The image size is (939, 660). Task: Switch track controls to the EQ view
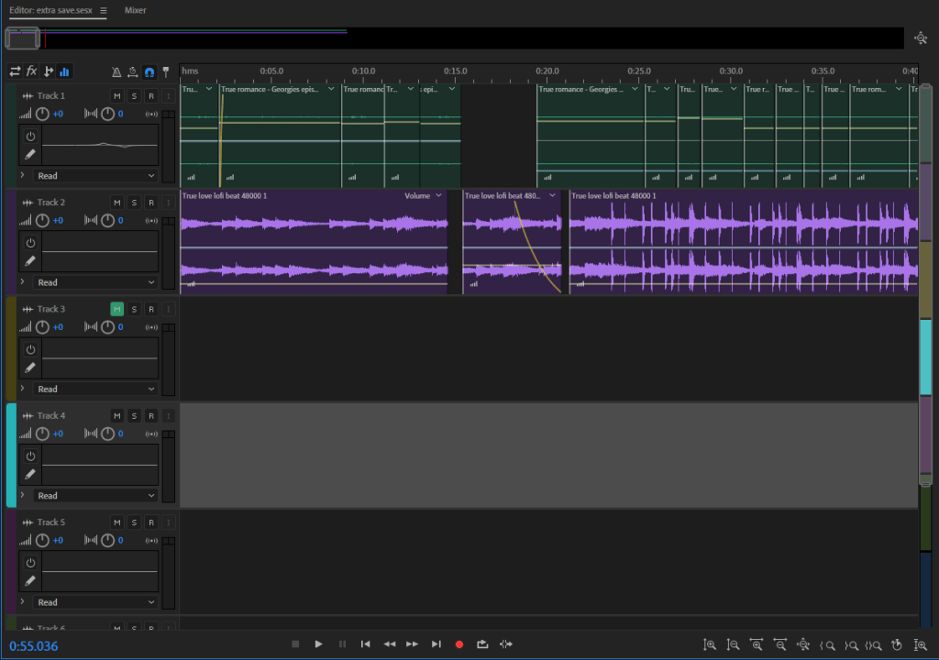[64, 71]
